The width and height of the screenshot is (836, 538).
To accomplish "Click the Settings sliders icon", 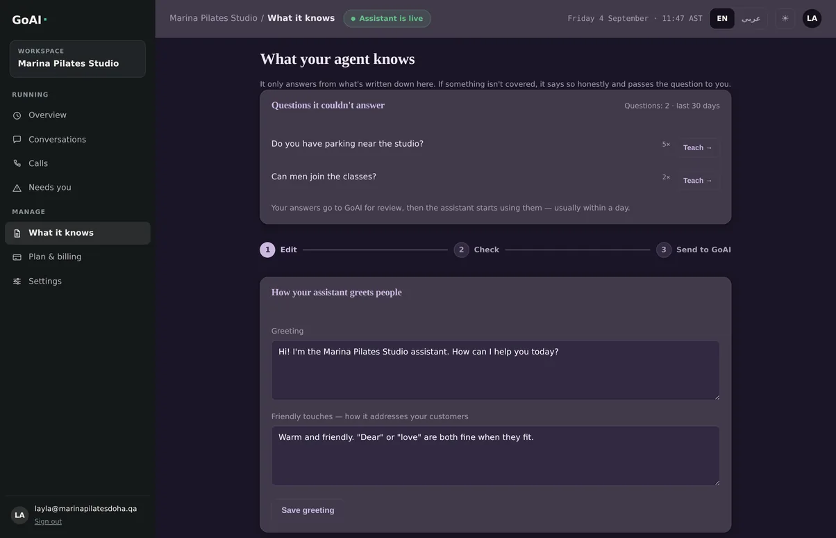I will (x=17, y=282).
